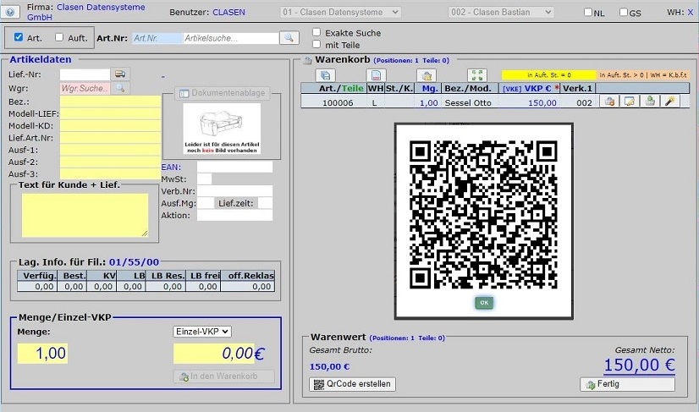
Task: Click the Lief.-Nr input field
Action: pos(85,74)
